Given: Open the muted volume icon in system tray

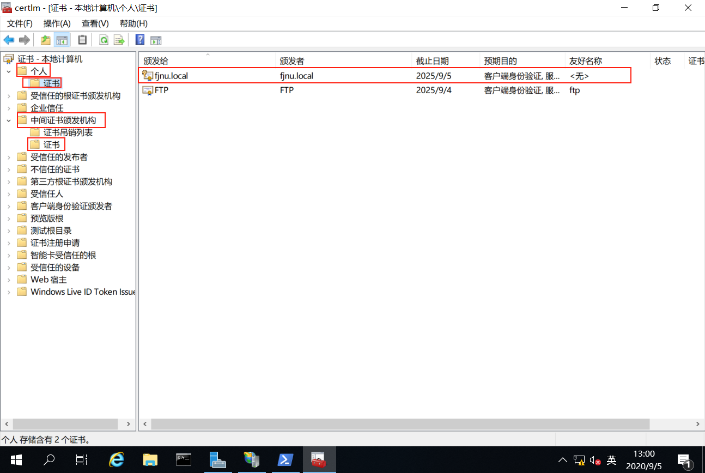Looking at the screenshot, I should click(x=595, y=459).
